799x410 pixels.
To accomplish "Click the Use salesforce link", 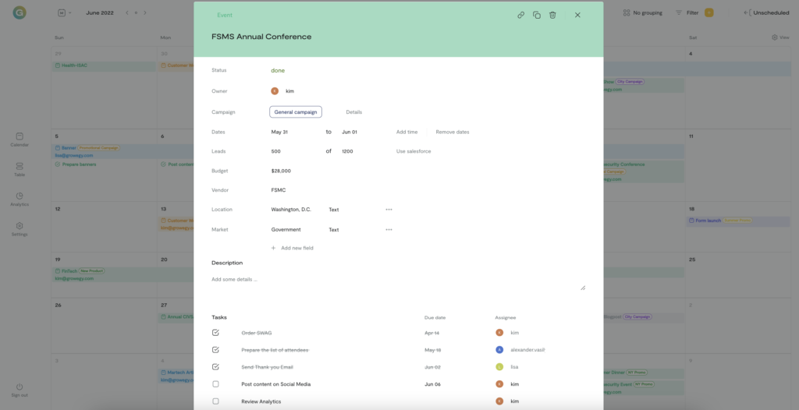I will [x=414, y=151].
